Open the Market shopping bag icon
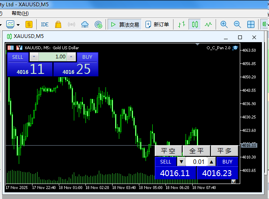 click(58, 25)
